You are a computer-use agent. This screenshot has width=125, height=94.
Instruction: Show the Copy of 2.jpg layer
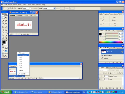[x=100, y=76]
